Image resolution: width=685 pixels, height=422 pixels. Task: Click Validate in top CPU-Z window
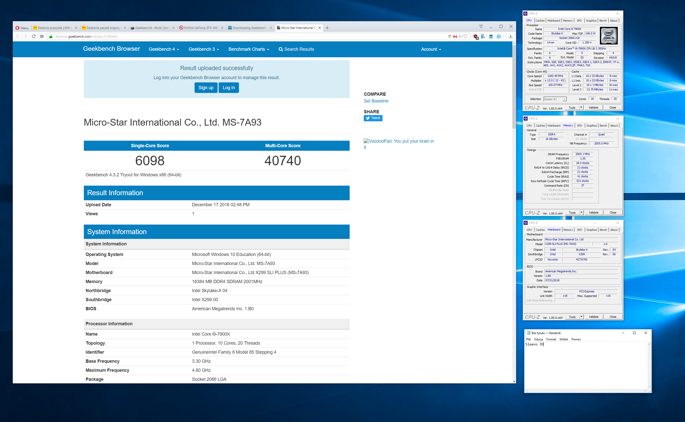tap(593, 108)
